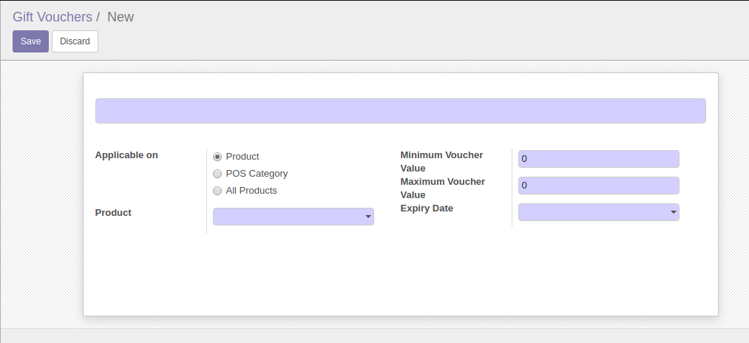Expand the Expiry Date dropdown arrow
This screenshot has height=343, width=749.
tap(673, 212)
